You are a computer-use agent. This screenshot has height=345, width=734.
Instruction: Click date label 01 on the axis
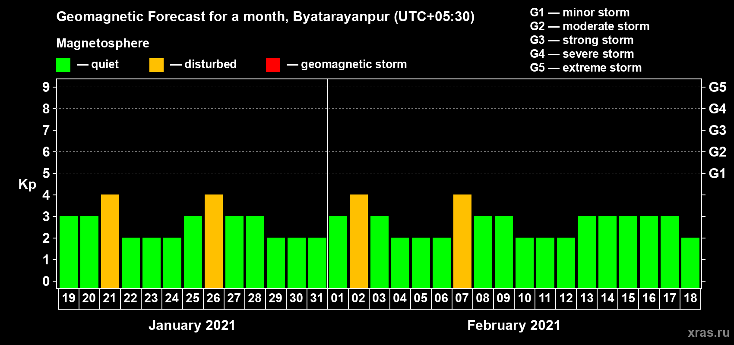click(x=338, y=298)
